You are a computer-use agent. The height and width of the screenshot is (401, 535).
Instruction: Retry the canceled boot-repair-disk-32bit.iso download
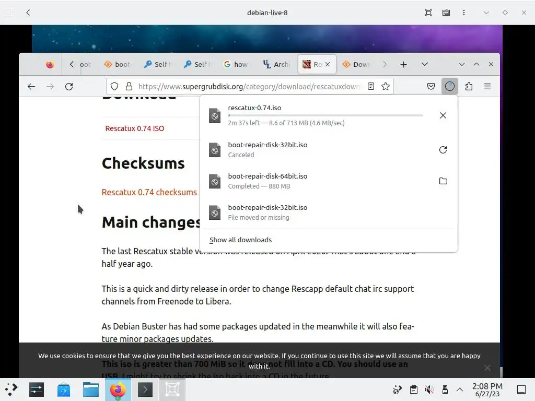[443, 150]
